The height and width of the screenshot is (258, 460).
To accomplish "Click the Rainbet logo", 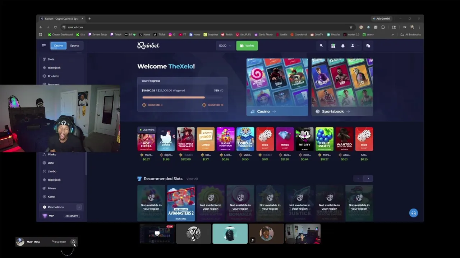I will [148, 46].
